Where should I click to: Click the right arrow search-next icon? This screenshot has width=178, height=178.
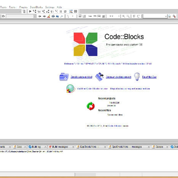pos(44,16)
